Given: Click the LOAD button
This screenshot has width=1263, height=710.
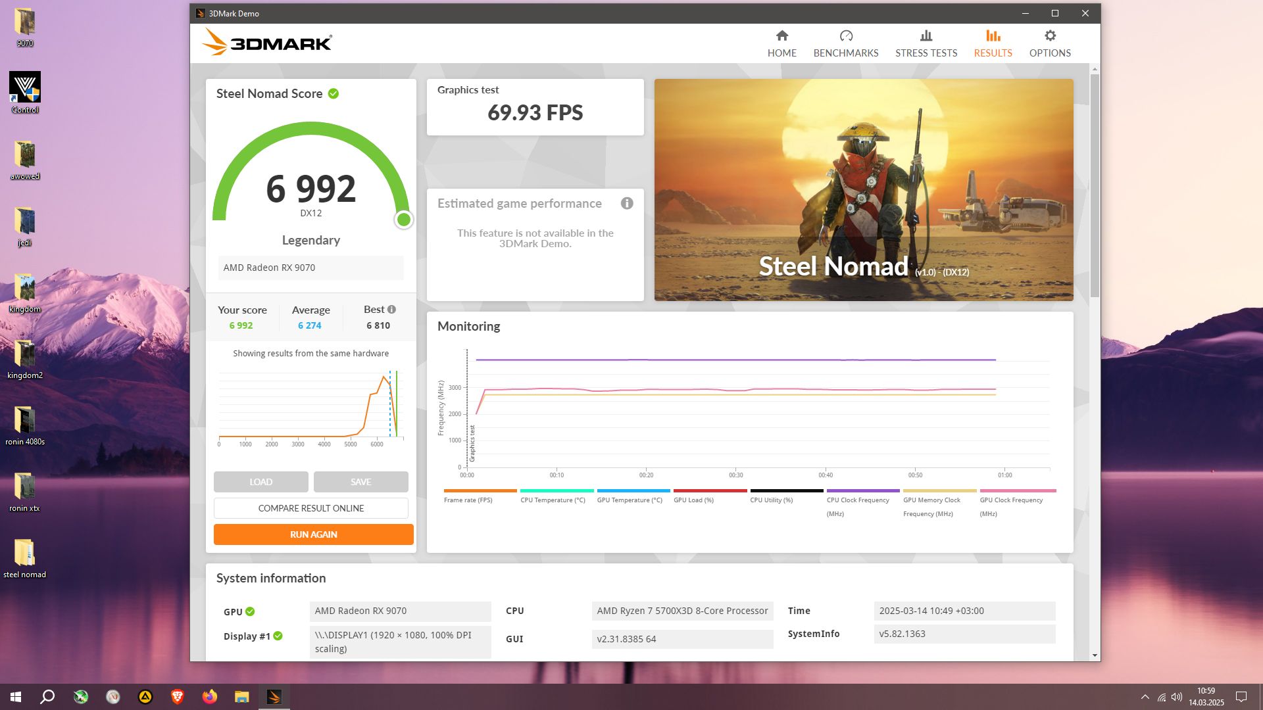Looking at the screenshot, I should coord(260,482).
